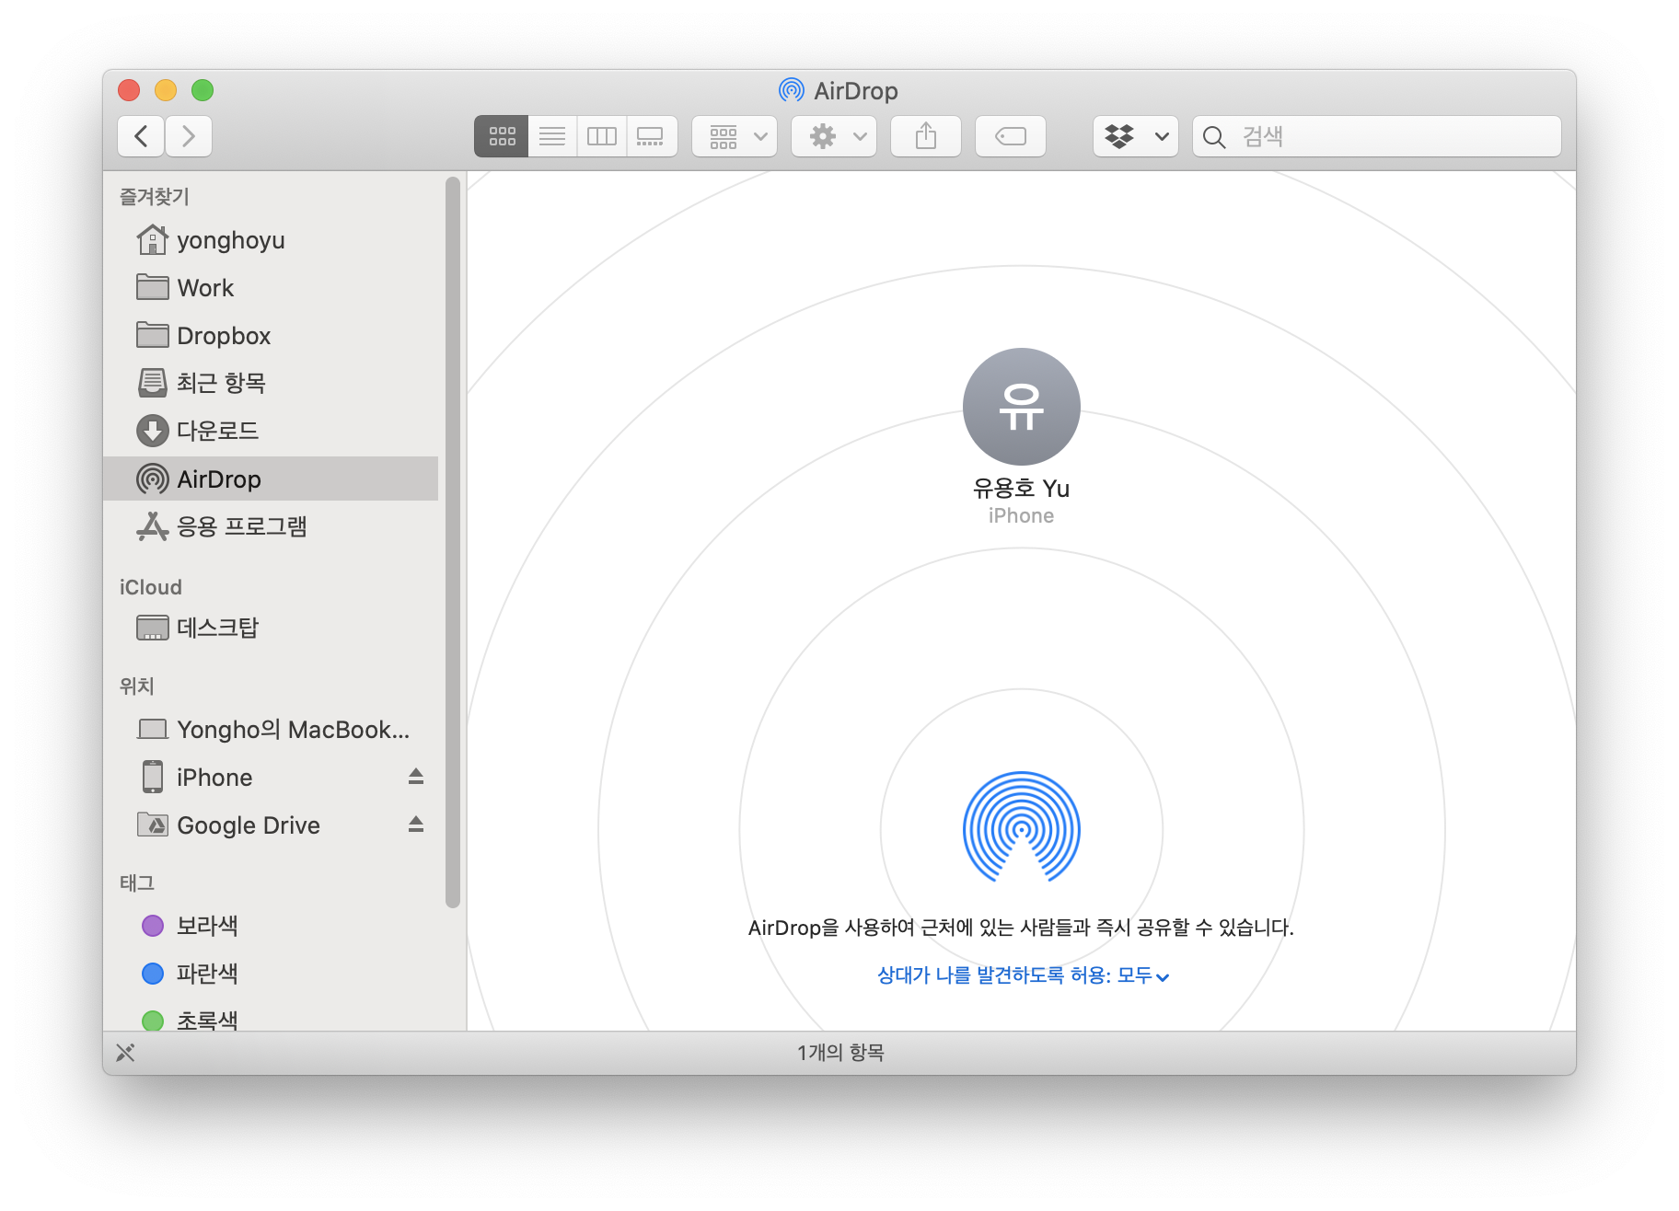The image size is (1679, 1211).
Task: Maximize the window with green button
Action: click(203, 90)
